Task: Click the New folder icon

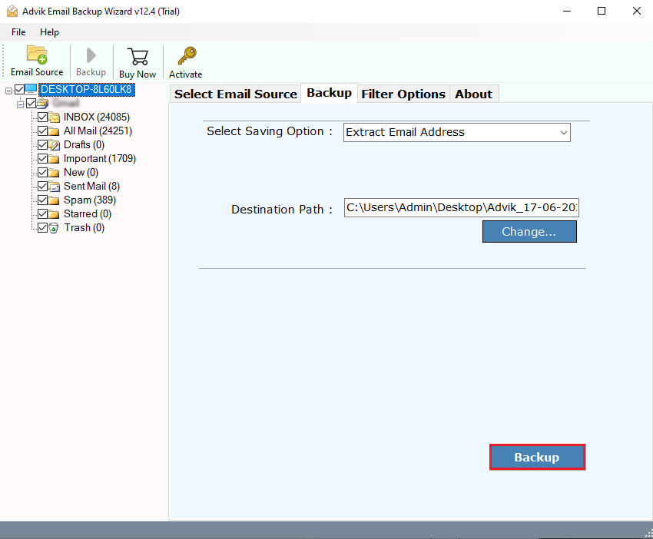Action: point(54,172)
